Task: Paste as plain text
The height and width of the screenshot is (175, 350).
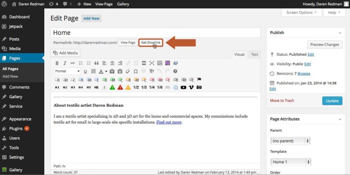Action: [x=112, y=71]
